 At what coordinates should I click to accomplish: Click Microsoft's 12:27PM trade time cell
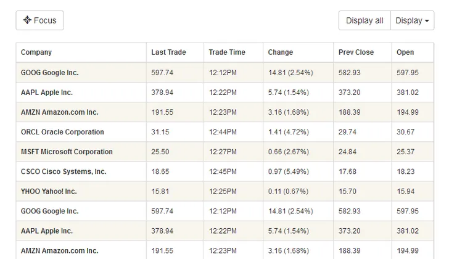click(x=223, y=152)
